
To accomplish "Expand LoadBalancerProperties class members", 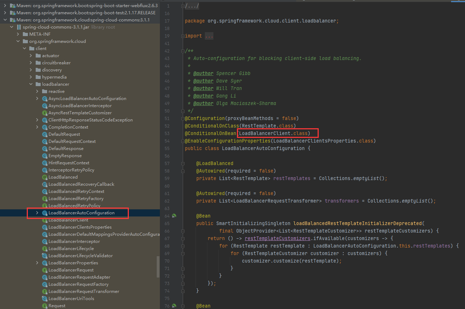I will (x=37, y=263).
